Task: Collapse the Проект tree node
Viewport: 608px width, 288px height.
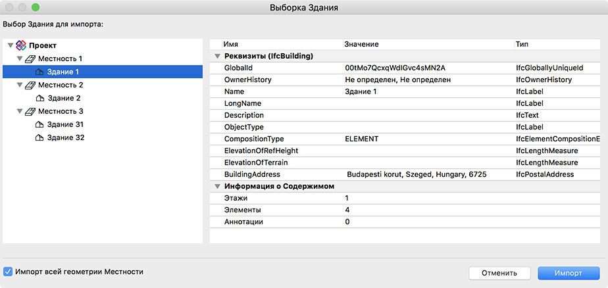Action: [x=10, y=45]
